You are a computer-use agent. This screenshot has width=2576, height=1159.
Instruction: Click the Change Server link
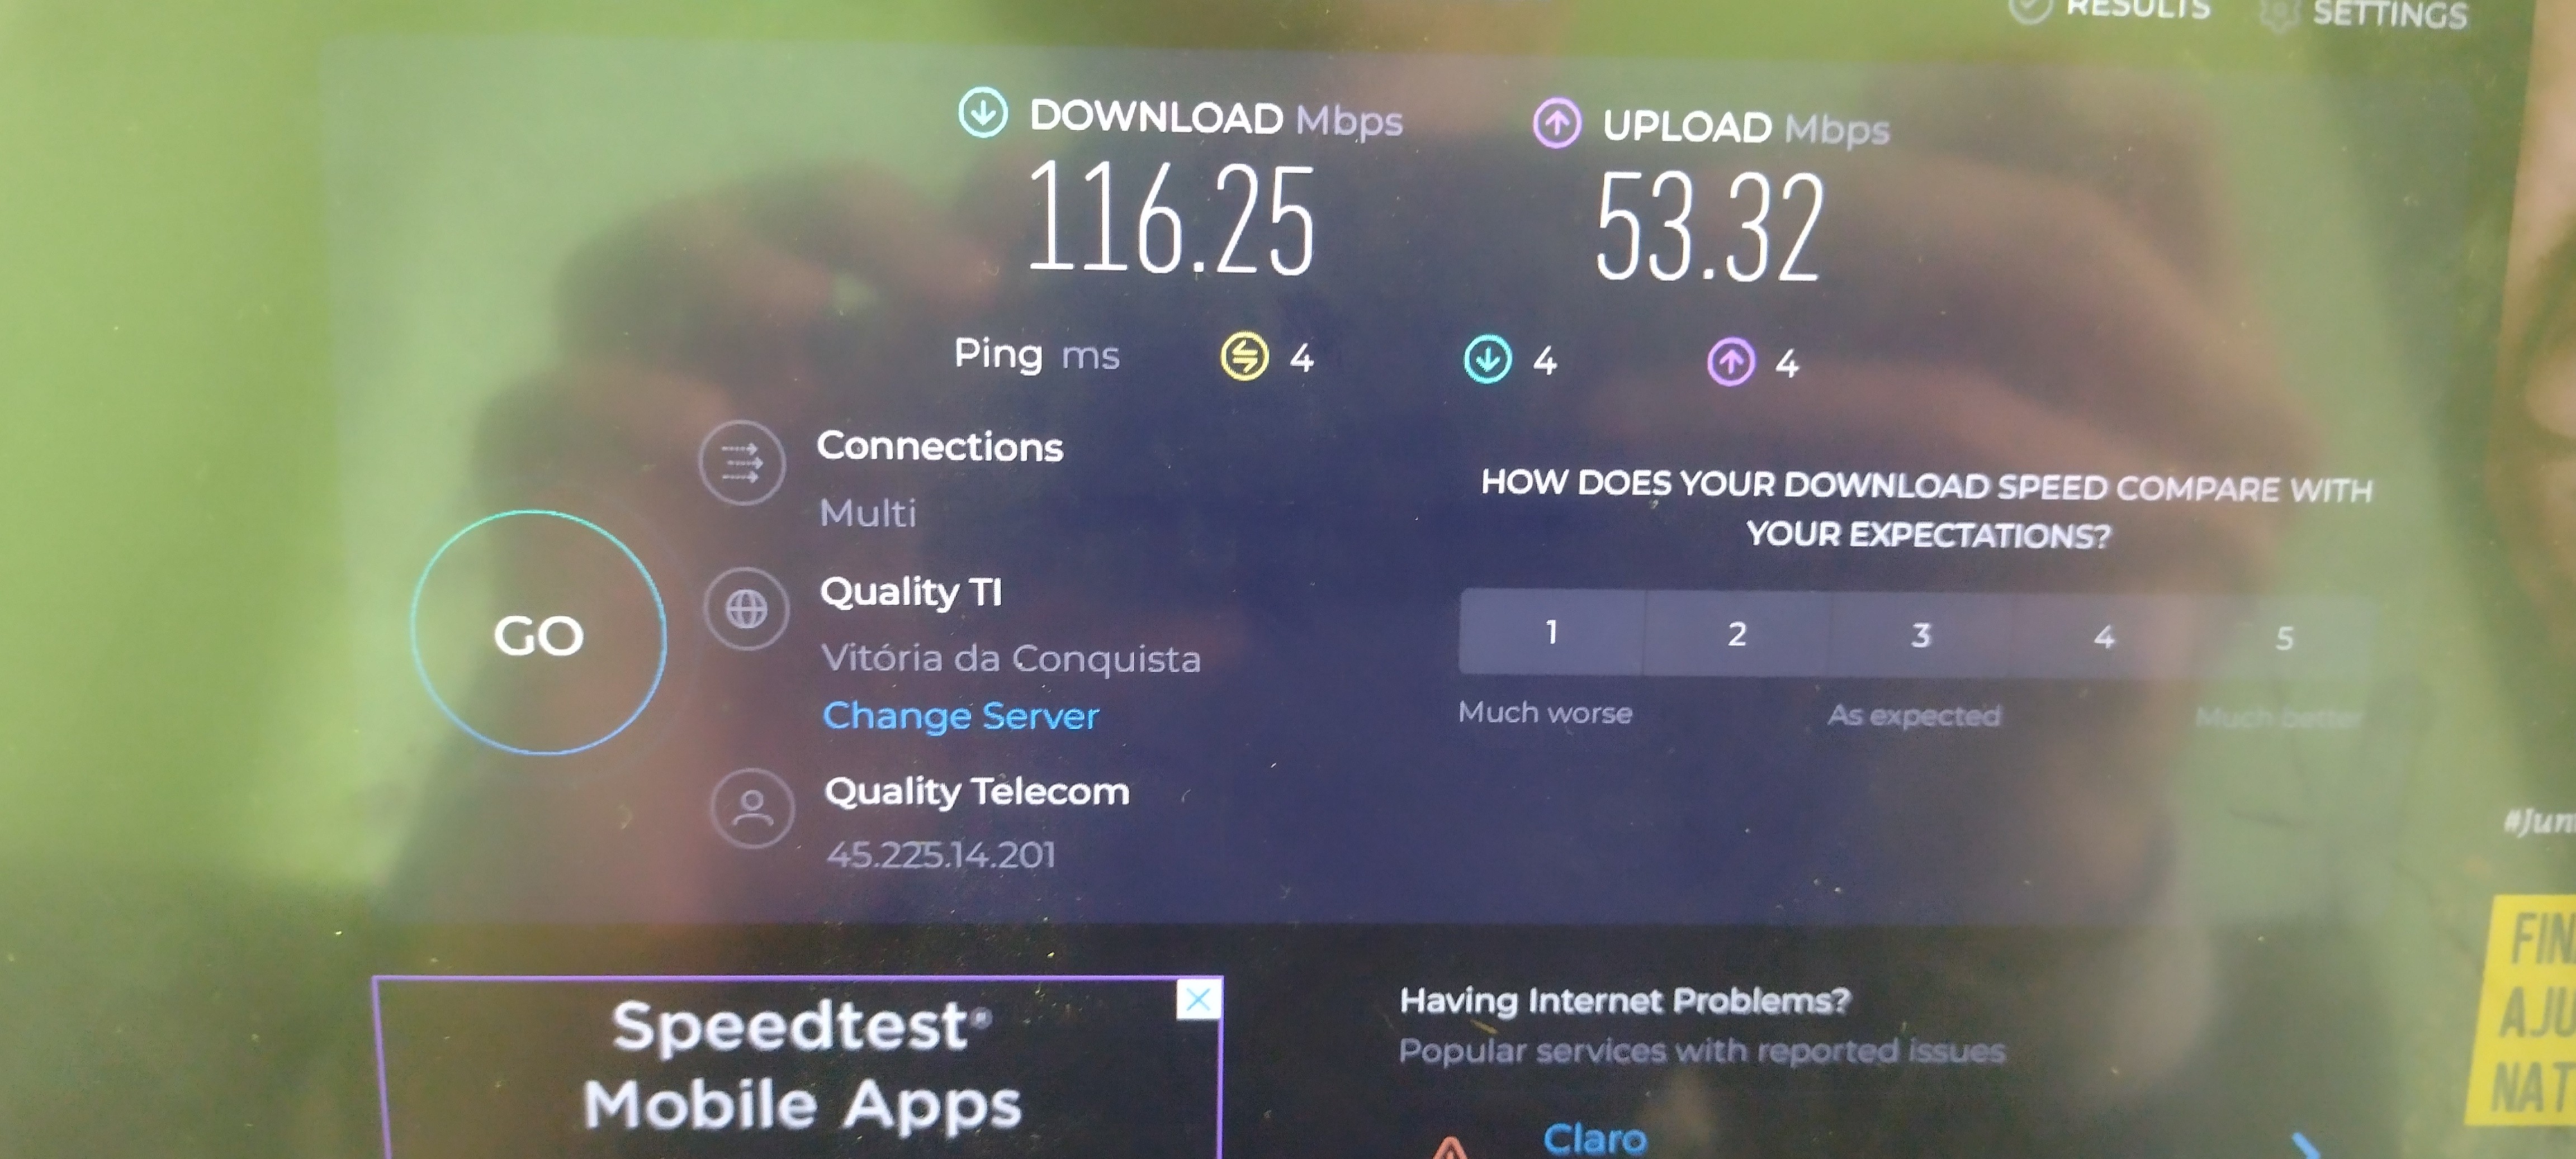tap(960, 715)
